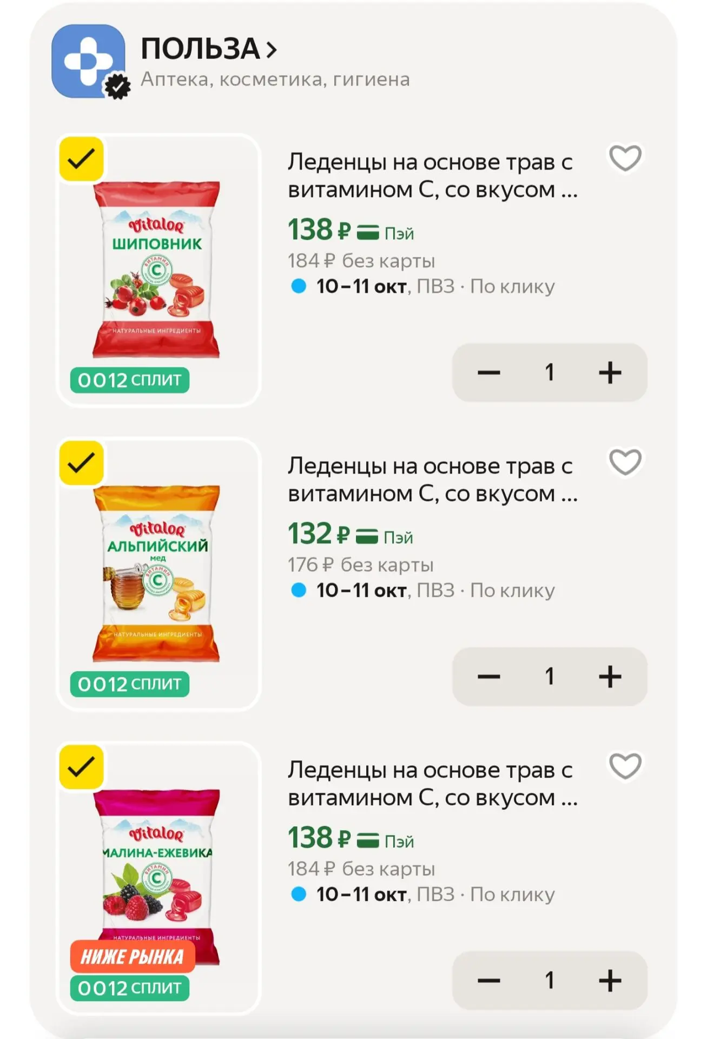Open first product title about Леденцы

[x=432, y=176]
